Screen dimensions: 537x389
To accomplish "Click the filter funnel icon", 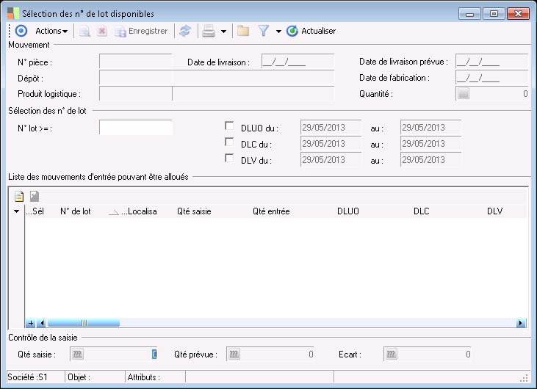I will click(264, 31).
